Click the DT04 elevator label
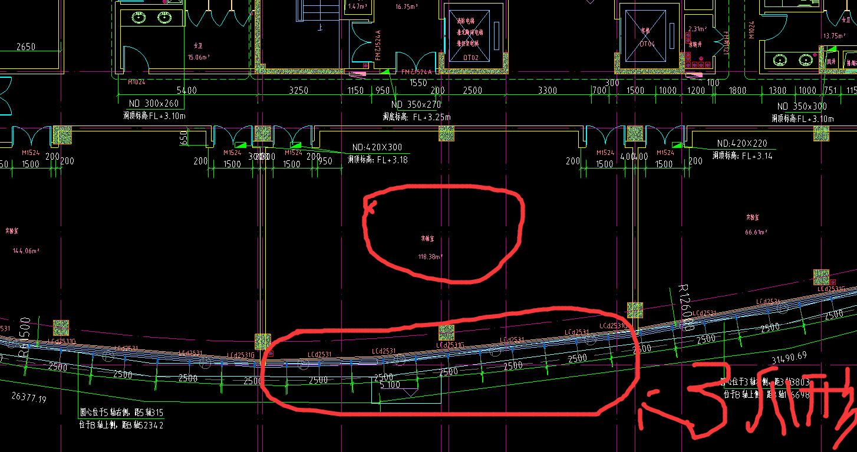Image resolution: width=857 pixels, height=452 pixels. (x=647, y=43)
